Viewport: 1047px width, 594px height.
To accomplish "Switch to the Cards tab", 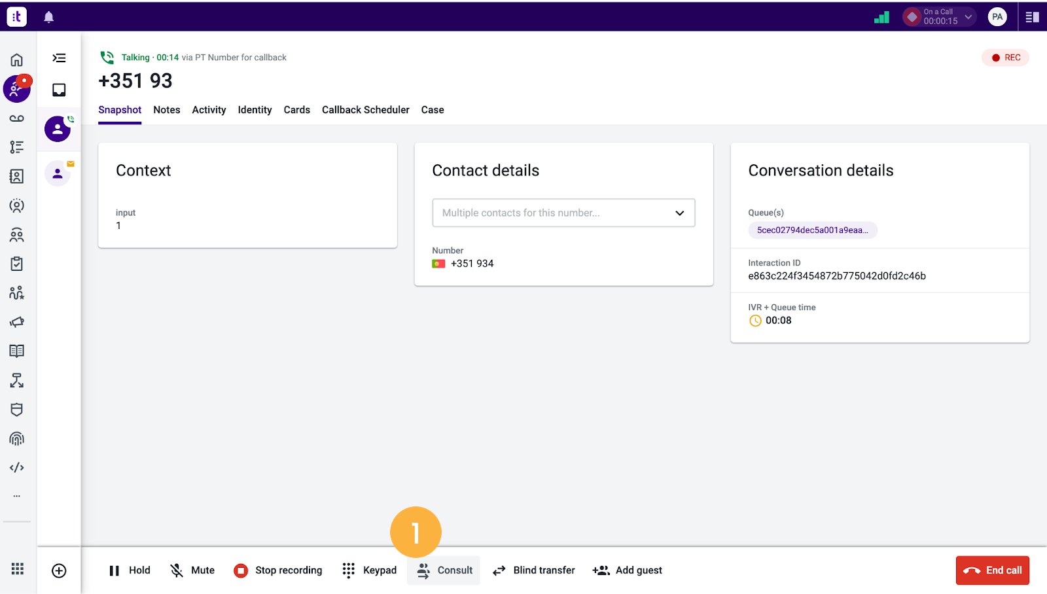I will click(297, 110).
